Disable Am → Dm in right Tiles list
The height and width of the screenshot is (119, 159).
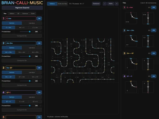[x=154, y=30]
